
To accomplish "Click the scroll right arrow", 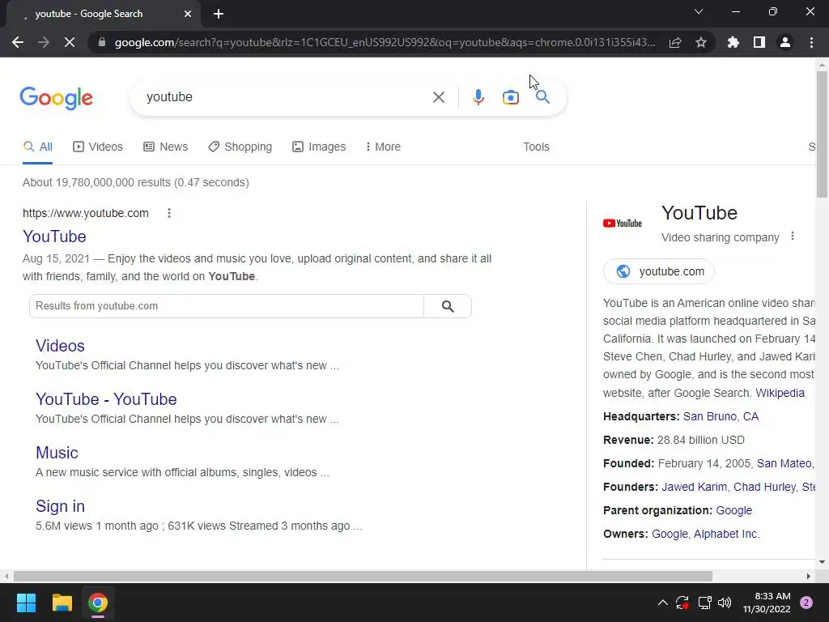I will (x=809, y=576).
